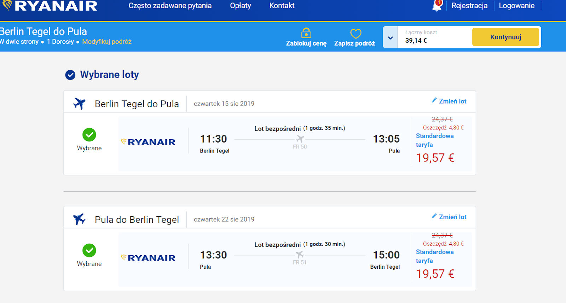Click the 'Berlin Tegel do Pula' title in the blue bar
This screenshot has height=303, width=566.
point(43,31)
